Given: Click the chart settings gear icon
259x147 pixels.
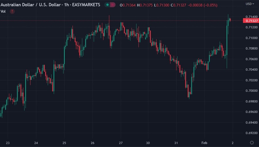Looking at the screenshot, I should coord(252,143).
